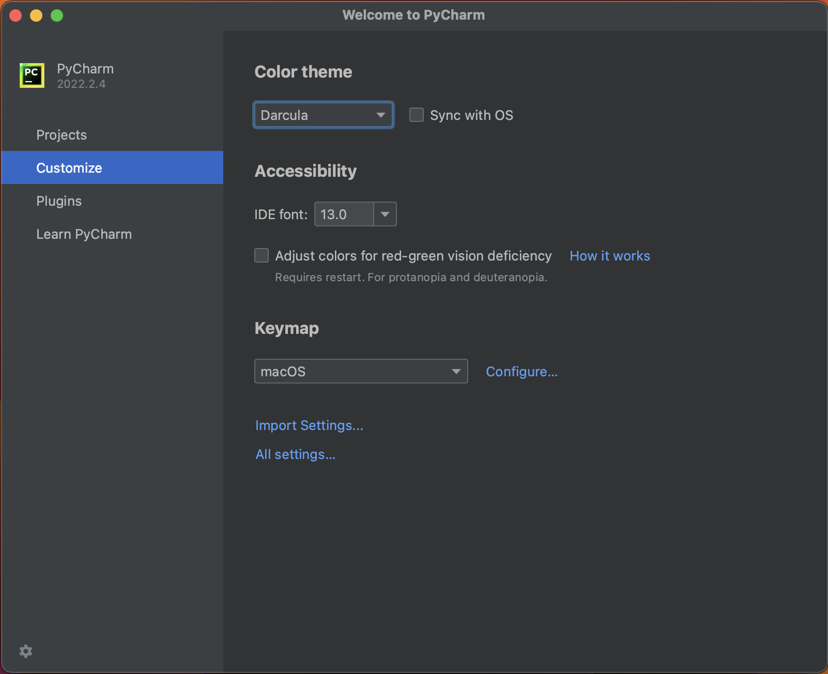The width and height of the screenshot is (828, 674).
Task: Expand the IDE font size arrow
Action: [x=385, y=214]
